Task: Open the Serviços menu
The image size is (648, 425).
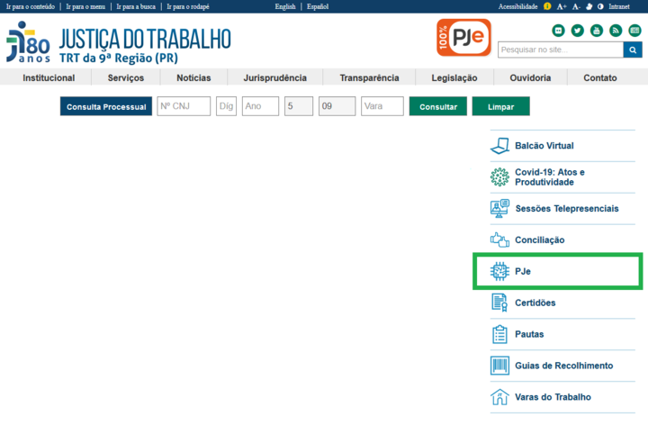Action: pos(126,77)
